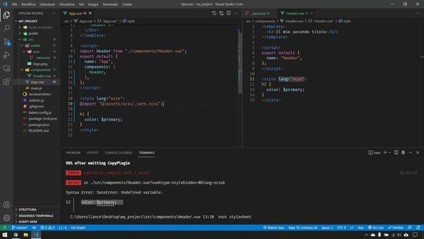Open the Selezione menu
This screenshot has width=424, height=239.
click(x=47, y=5)
